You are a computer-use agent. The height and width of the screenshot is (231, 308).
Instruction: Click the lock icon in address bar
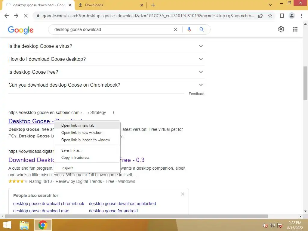click(38, 16)
